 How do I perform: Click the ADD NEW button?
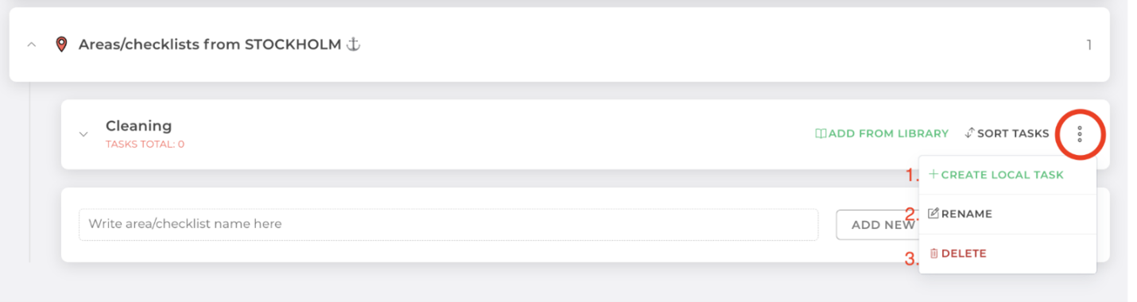tap(877, 225)
